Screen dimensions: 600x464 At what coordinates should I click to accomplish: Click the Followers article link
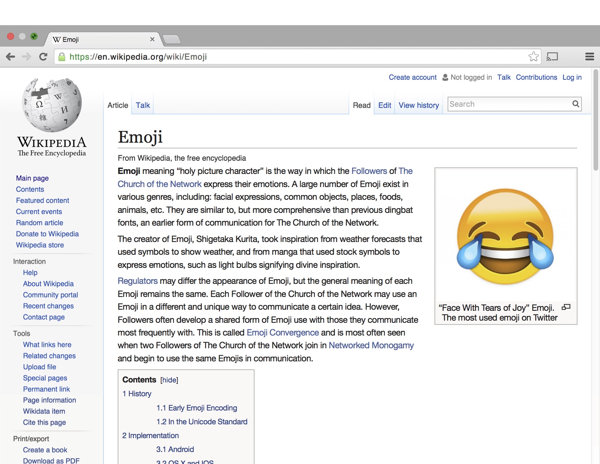(x=369, y=171)
